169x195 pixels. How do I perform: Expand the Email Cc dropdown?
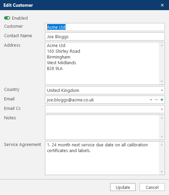click(x=162, y=109)
